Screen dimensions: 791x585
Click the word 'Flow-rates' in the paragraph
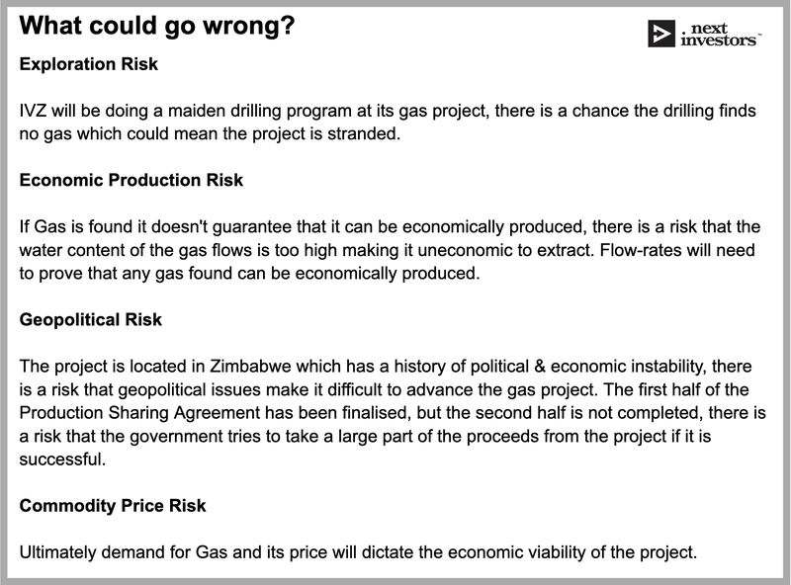click(x=639, y=250)
